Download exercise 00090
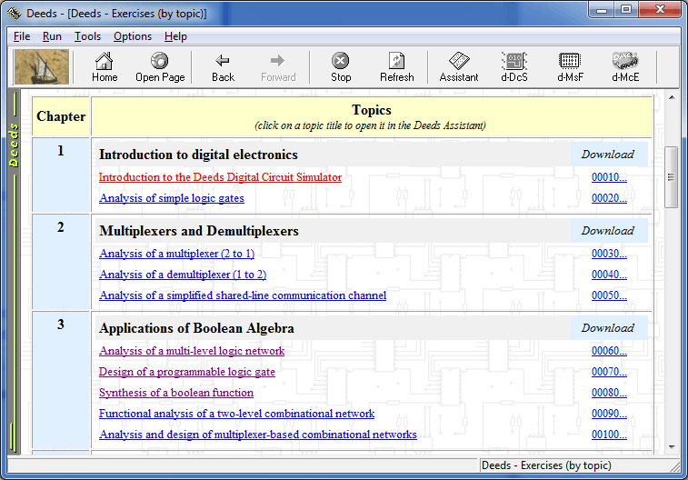The height and width of the screenshot is (480, 688). pyautogui.click(x=609, y=414)
